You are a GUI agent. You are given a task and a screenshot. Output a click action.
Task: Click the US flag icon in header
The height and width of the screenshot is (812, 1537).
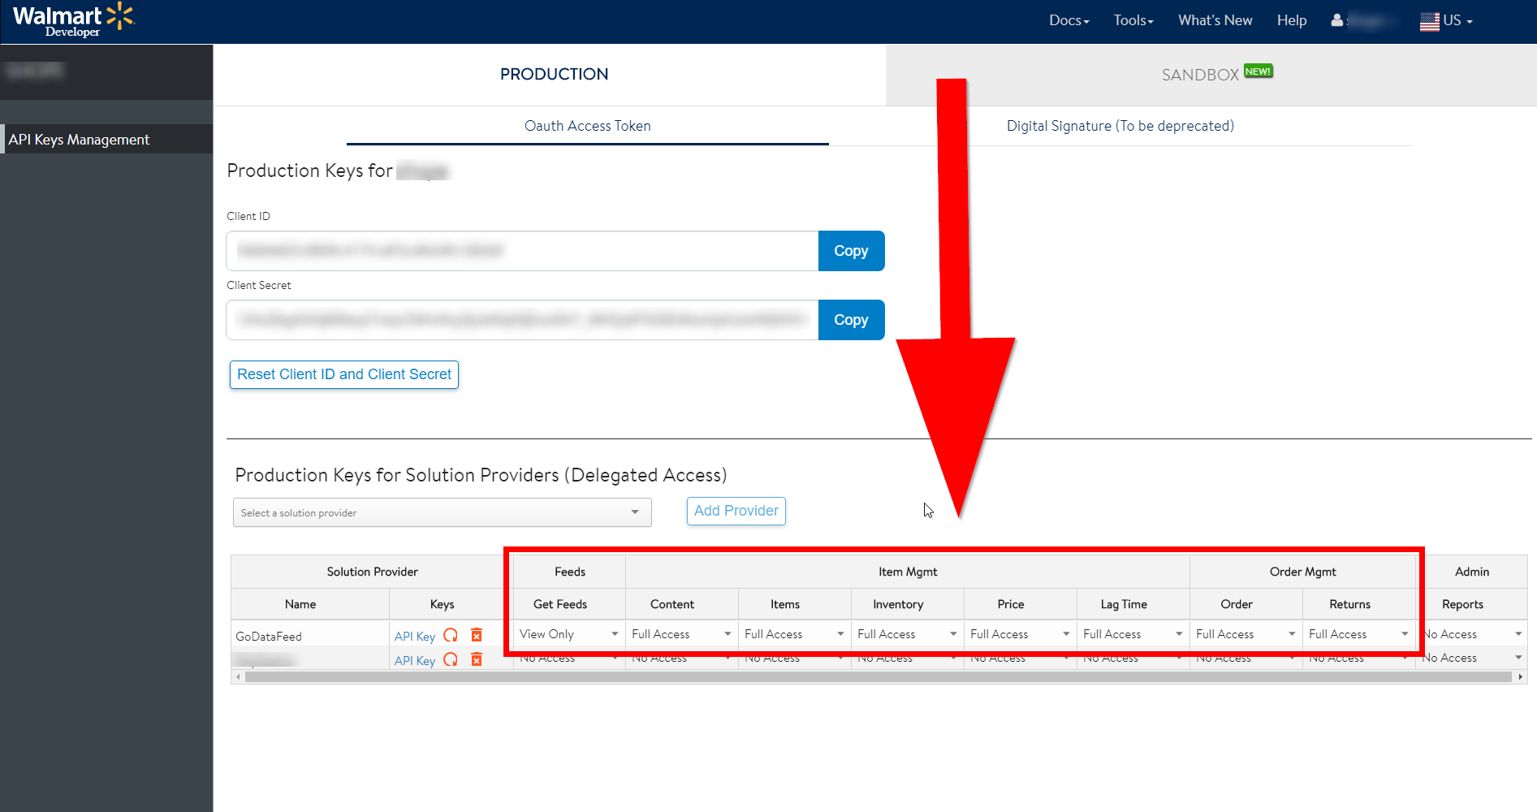1429,20
